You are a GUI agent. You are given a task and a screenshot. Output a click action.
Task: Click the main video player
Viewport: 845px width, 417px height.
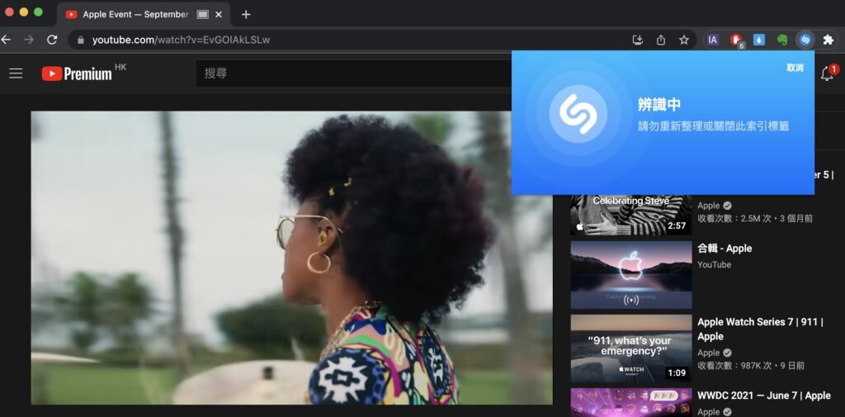291,258
